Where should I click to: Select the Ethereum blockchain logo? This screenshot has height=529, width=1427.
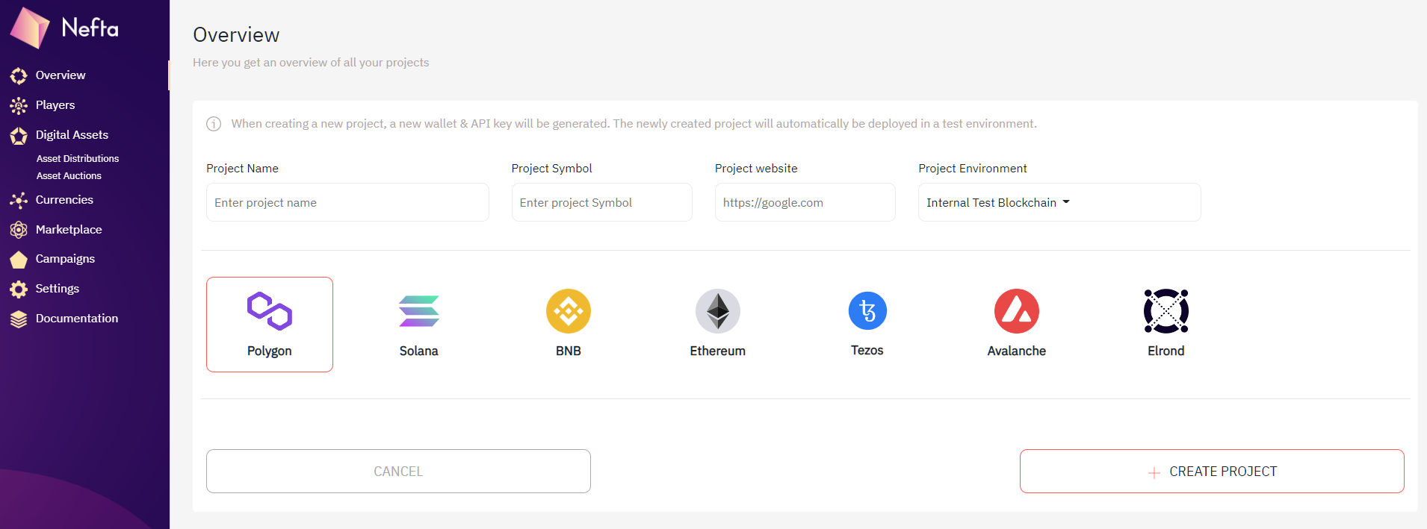(718, 311)
